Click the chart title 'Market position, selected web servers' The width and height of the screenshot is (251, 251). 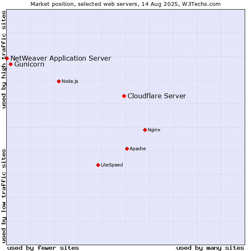pos(85,4)
